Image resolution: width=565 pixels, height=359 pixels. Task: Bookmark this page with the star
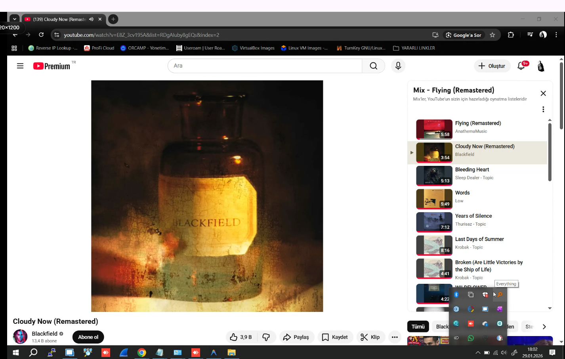pyautogui.click(x=492, y=35)
